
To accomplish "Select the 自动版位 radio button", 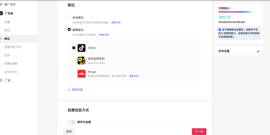I will 69,17.
